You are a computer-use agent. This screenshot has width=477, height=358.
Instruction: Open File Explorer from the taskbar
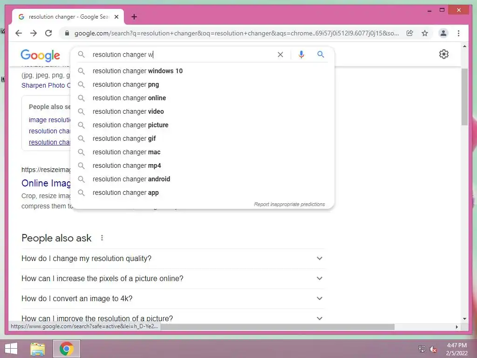point(38,349)
